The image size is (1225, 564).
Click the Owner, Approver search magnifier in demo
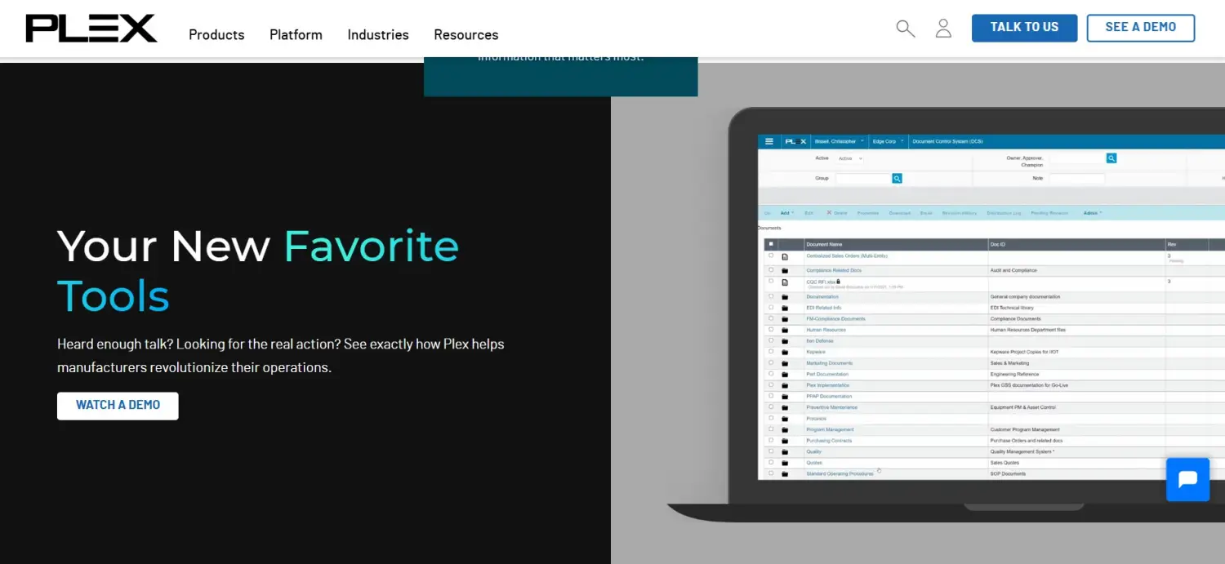(x=1111, y=158)
